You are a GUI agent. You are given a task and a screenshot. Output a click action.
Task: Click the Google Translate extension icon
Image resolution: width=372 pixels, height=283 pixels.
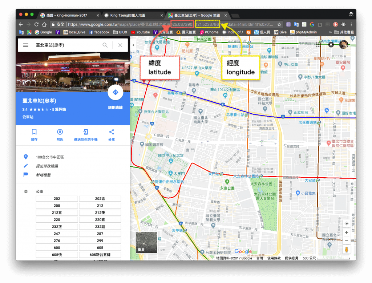pos(296,24)
